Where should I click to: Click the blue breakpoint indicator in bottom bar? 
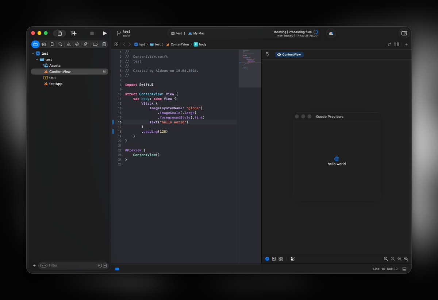point(117,269)
